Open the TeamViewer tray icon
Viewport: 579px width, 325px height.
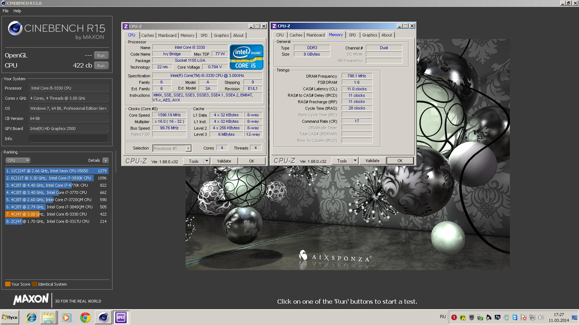[x=515, y=317]
